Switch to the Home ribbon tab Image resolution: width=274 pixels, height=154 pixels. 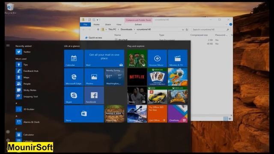coord(96,25)
